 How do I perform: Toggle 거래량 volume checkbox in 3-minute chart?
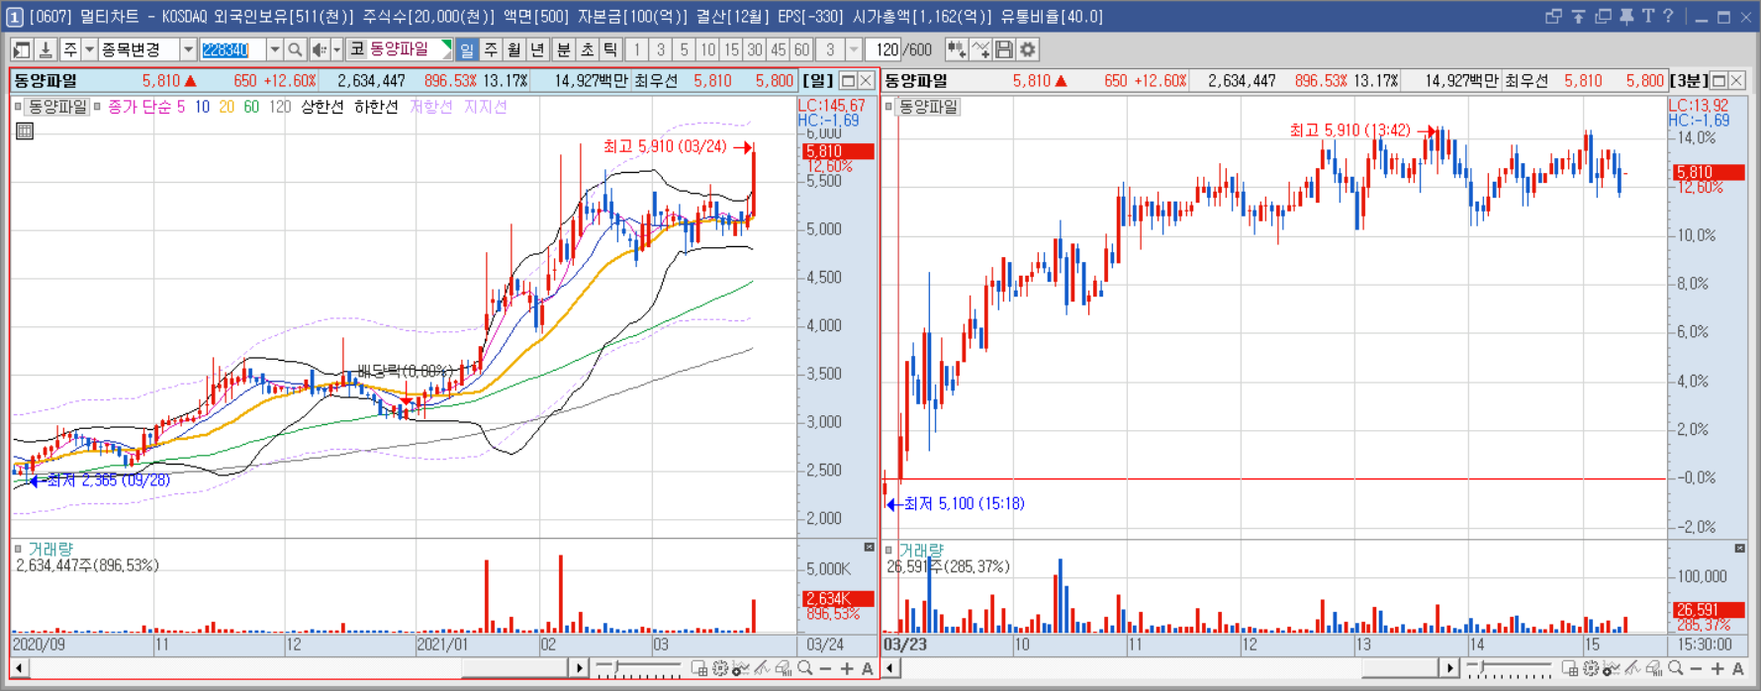pos(888,550)
